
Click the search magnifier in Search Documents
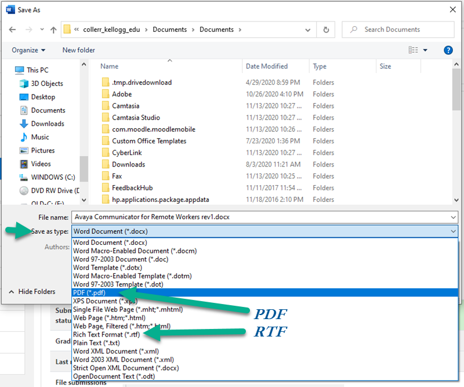[x=353, y=29]
